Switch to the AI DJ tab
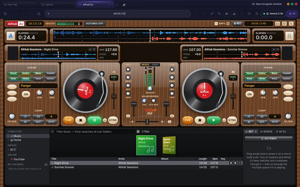 (281, 132)
